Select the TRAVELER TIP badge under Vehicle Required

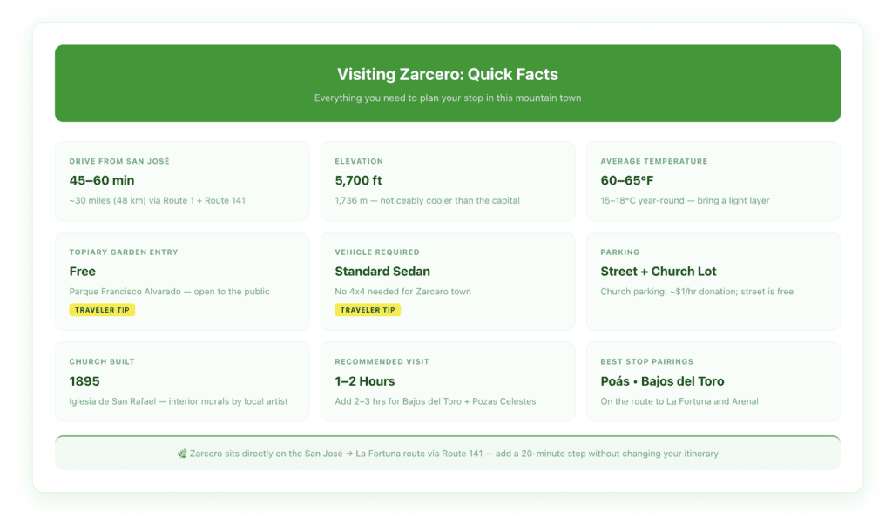pyautogui.click(x=368, y=310)
